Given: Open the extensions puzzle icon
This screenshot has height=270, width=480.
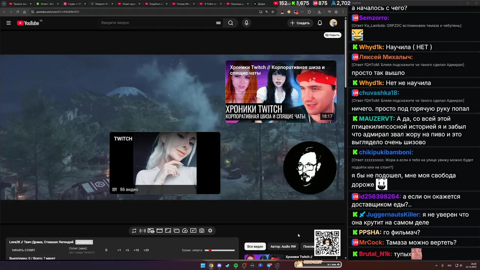Looking at the screenshot, I should tap(309, 12).
